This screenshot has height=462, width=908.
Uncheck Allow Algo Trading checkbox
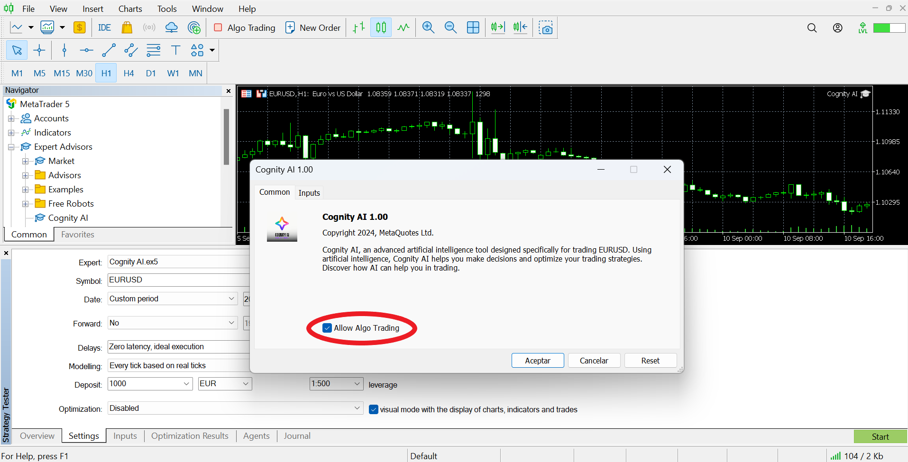pyautogui.click(x=327, y=328)
